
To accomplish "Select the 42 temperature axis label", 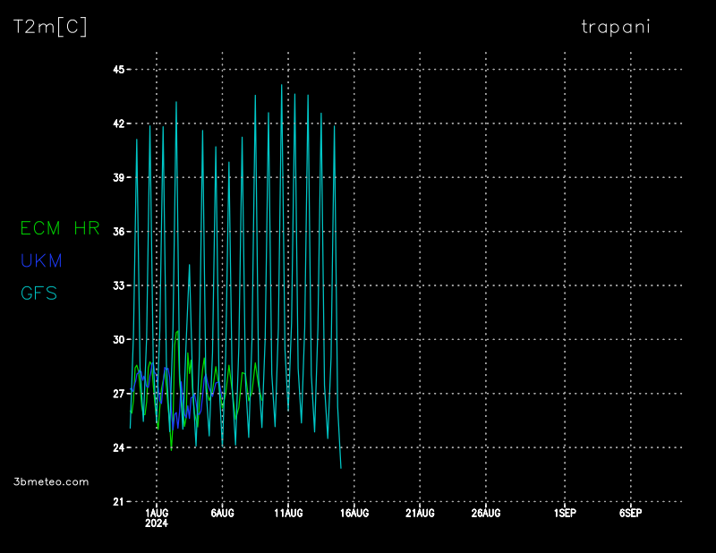I will coord(117,123).
